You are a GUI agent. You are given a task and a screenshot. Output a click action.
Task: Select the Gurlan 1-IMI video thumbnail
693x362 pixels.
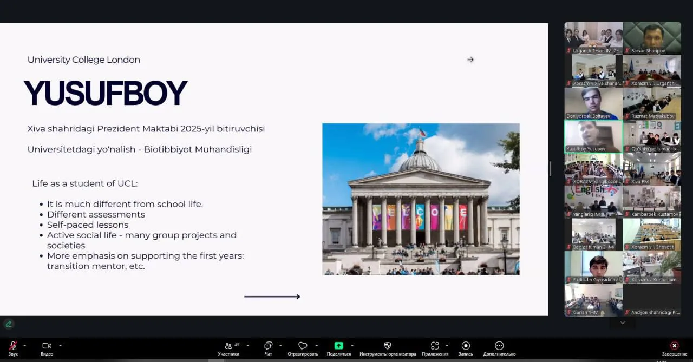click(x=593, y=300)
